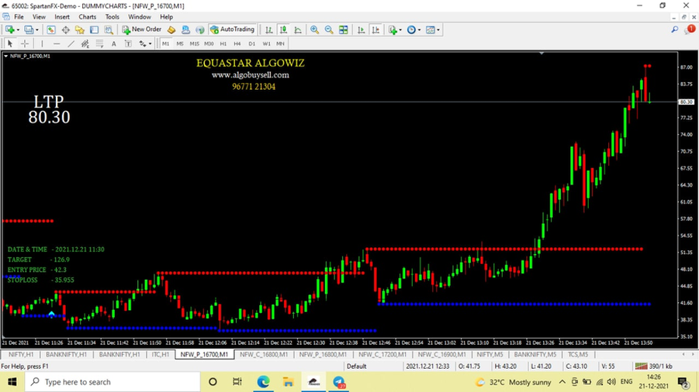
Task: Select the crosshair tool
Action: 25,43
